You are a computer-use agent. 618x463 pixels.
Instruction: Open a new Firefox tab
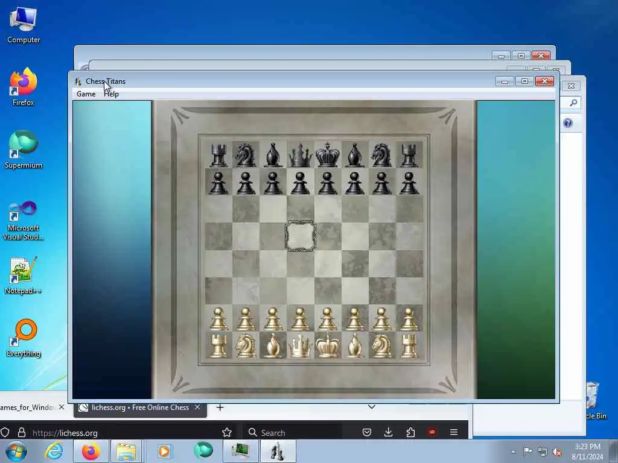click(x=220, y=408)
